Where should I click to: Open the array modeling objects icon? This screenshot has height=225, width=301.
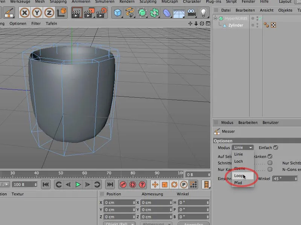point(154,13)
